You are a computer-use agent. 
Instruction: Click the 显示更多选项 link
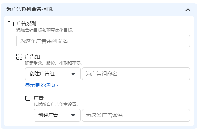tap(40, 85)
